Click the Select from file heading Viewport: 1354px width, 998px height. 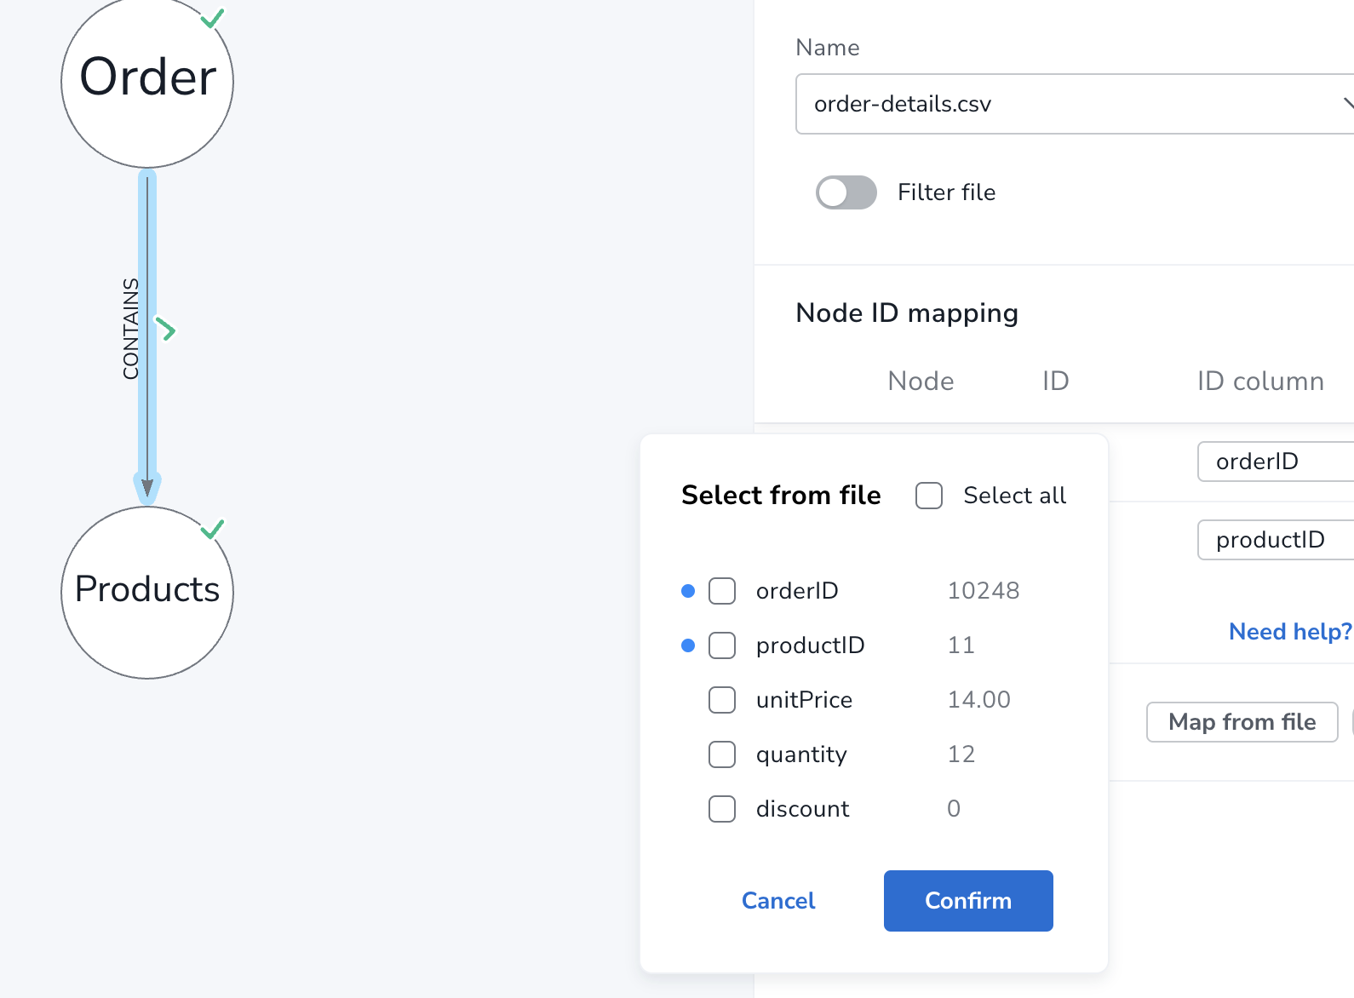tap(781, 496)
